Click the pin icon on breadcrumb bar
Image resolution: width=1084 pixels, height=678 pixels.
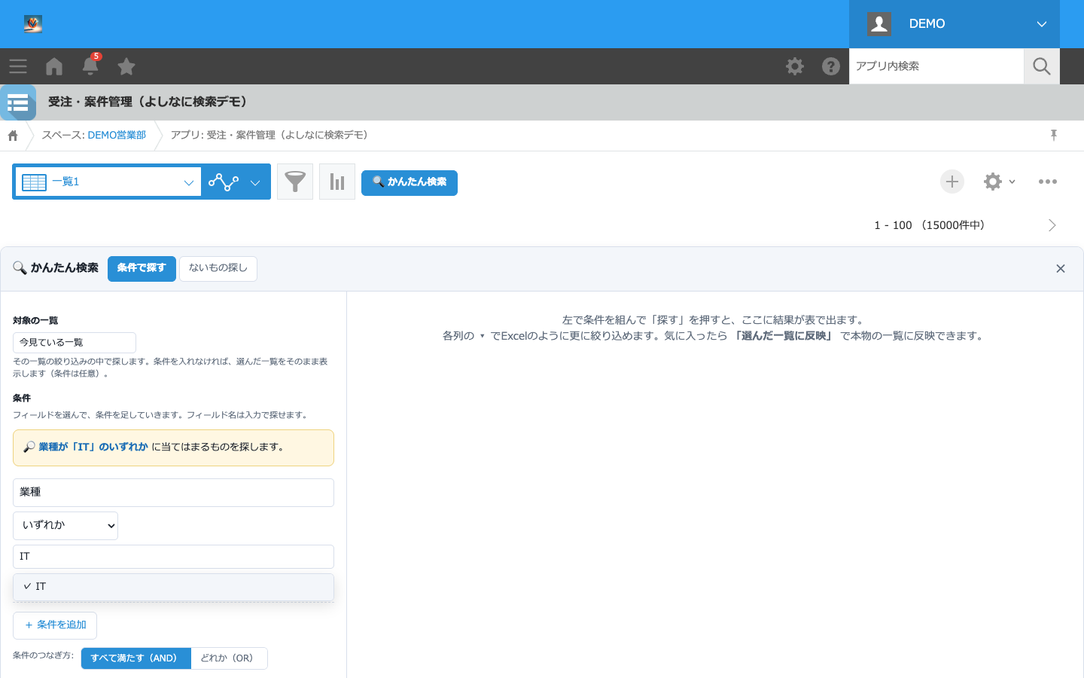pos(1054,135)
